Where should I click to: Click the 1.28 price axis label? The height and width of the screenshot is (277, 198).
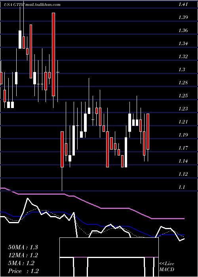tap(183, 83)
